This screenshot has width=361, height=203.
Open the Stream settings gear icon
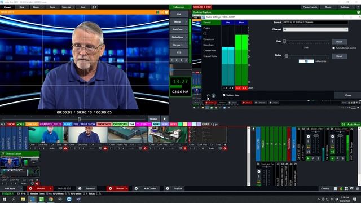tap(111, 188)
